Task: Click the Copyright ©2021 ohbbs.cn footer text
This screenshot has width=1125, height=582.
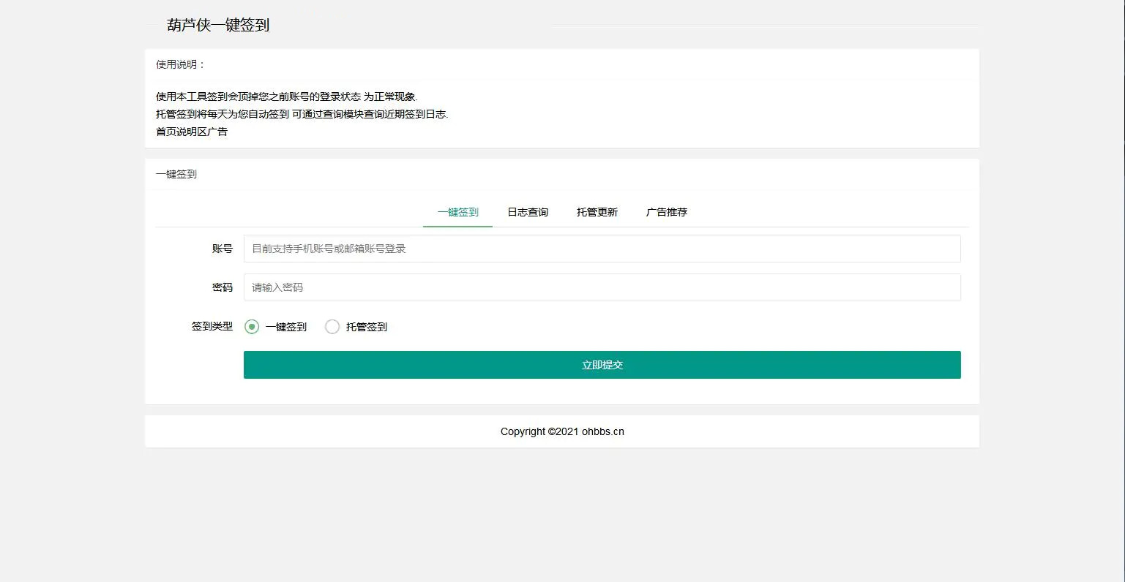Action: [562, 431]
